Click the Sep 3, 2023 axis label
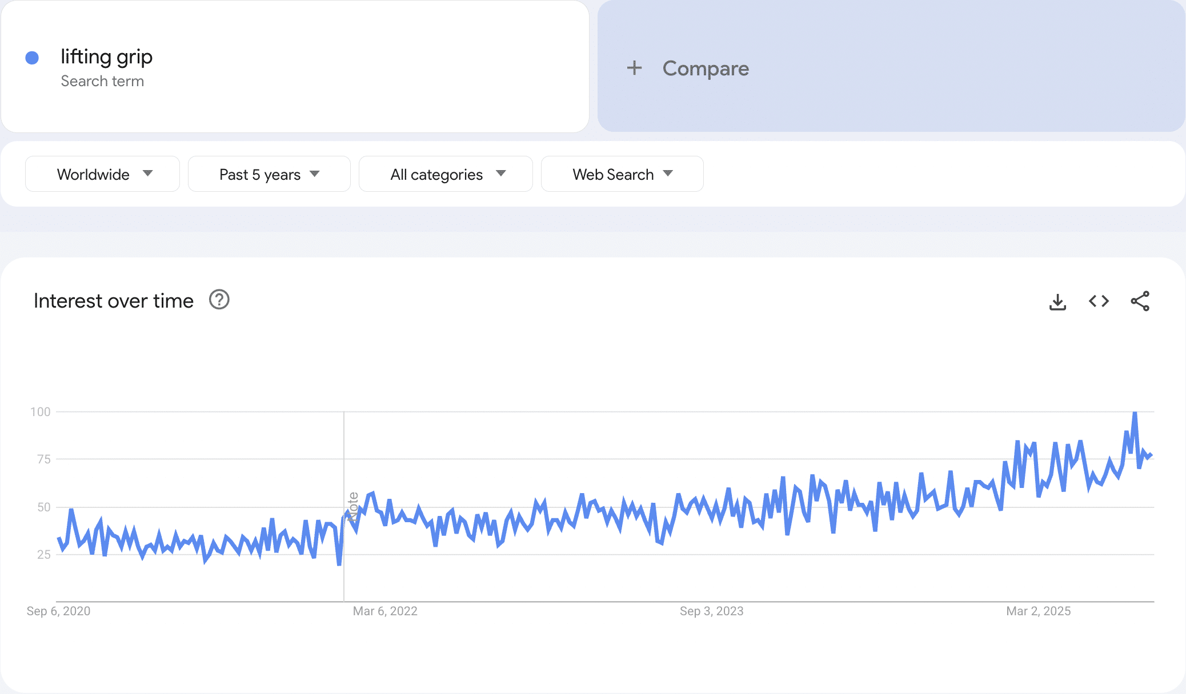Viewport: 1186px width, 694px height. pyautogui.click(x=711, y=611)
